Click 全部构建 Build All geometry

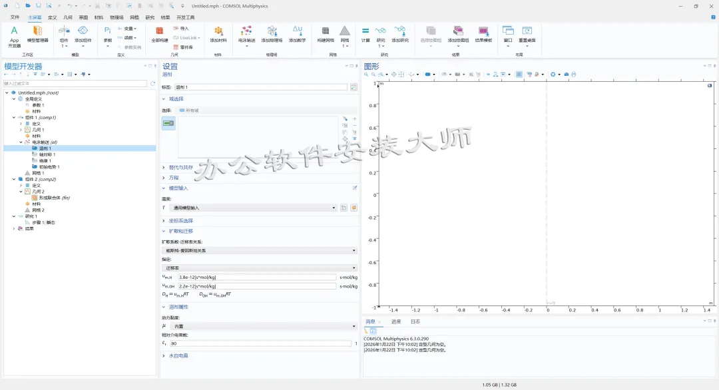(x=160, y=35)
